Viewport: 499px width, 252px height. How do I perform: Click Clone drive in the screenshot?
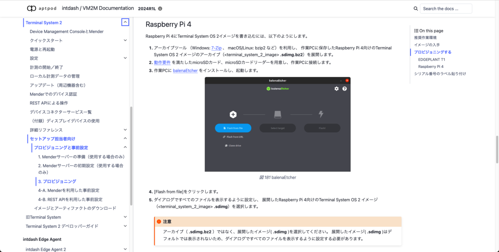click(x=233, y=146)
